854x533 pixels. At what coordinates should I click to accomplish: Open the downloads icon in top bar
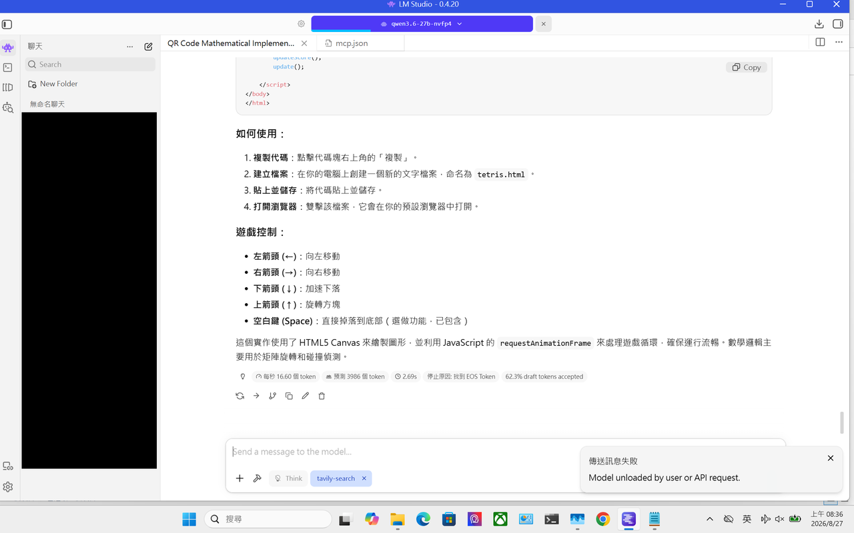(x=819, y=24)
